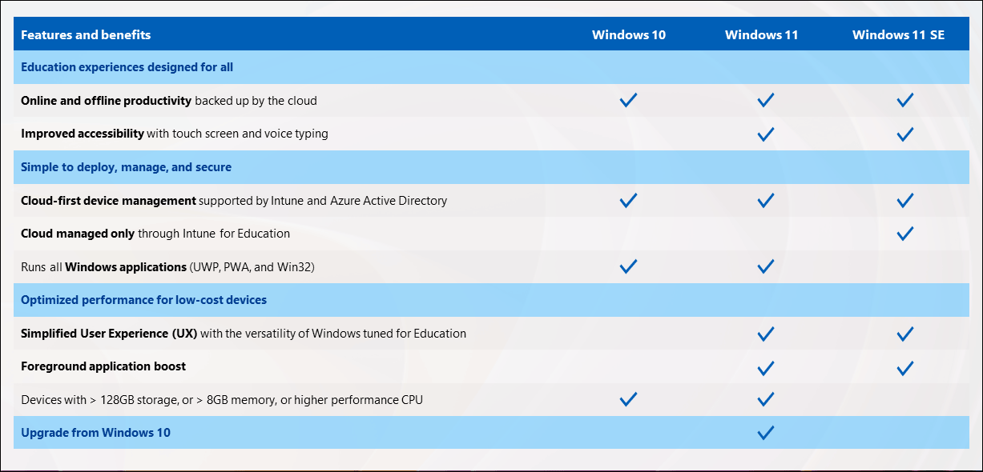Select the Windows 10 checkmark for Cloud-first device management
Screen dimensions: 983x472
tap(628, 200)
